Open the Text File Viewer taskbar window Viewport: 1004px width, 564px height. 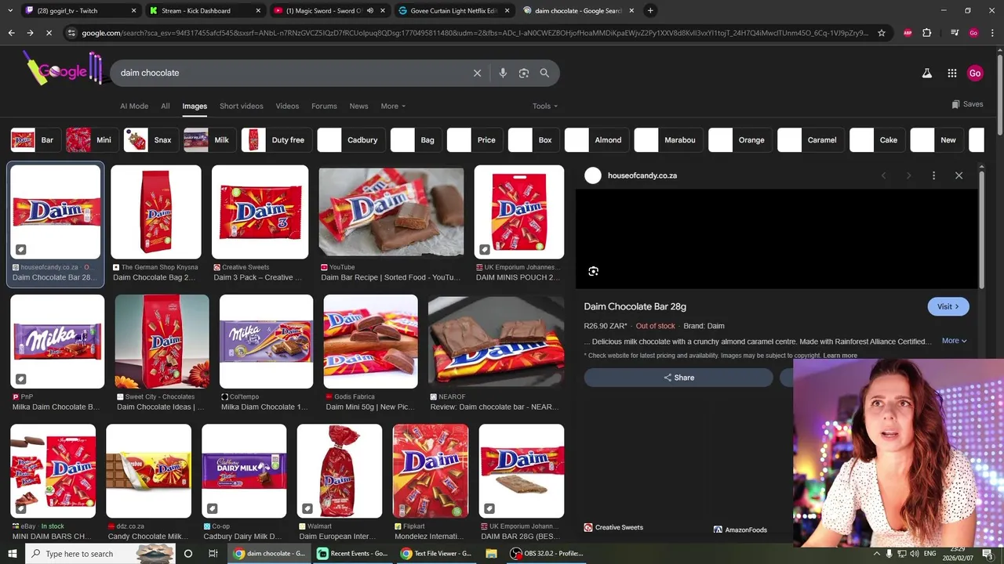(x=435, y=553)
